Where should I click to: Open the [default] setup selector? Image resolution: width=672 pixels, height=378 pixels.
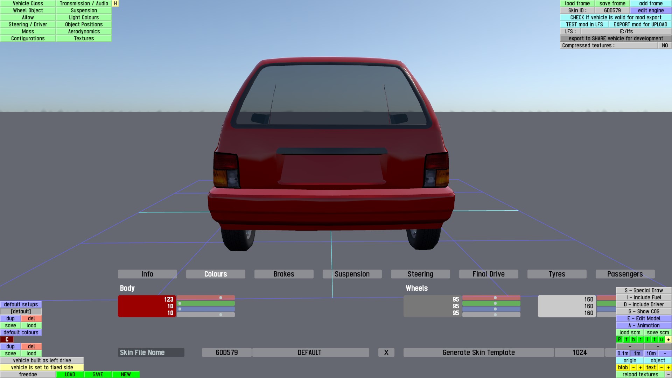[x=21, y=311]
